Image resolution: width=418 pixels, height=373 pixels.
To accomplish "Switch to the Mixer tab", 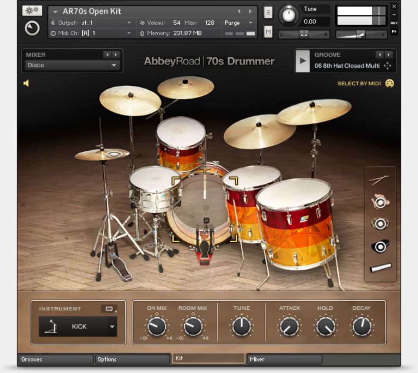I will pos(284,359).
